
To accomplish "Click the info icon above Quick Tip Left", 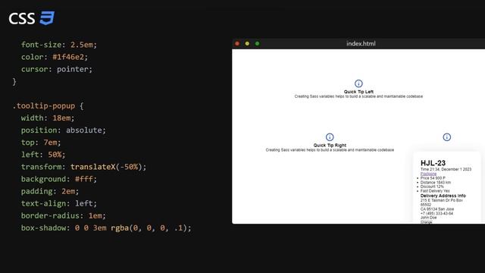I will [x=358, y=83].
